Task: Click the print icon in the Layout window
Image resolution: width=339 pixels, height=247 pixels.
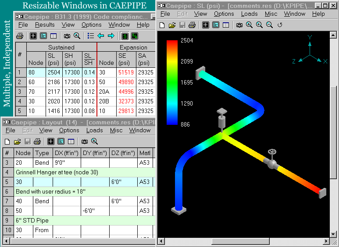Action: (x=37, y=141)
